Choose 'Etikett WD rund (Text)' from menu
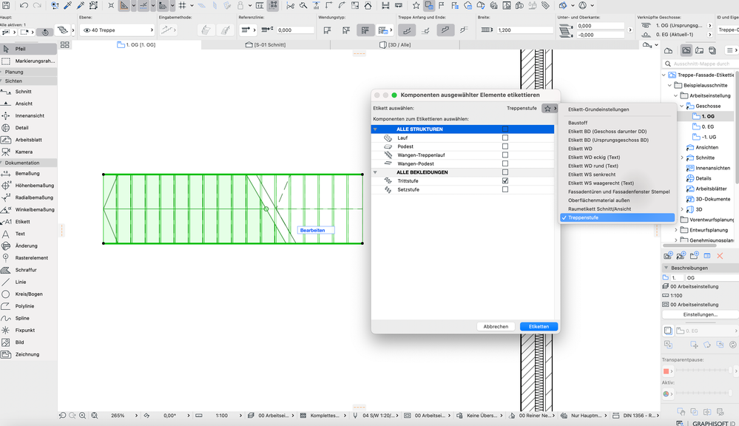The height and width of the screenshot is (426, 739). 593,166
